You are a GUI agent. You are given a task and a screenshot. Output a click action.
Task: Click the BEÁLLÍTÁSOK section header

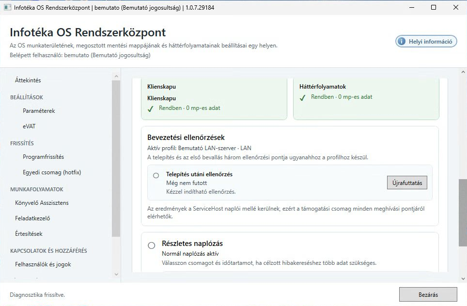click(x=27, y=97)
